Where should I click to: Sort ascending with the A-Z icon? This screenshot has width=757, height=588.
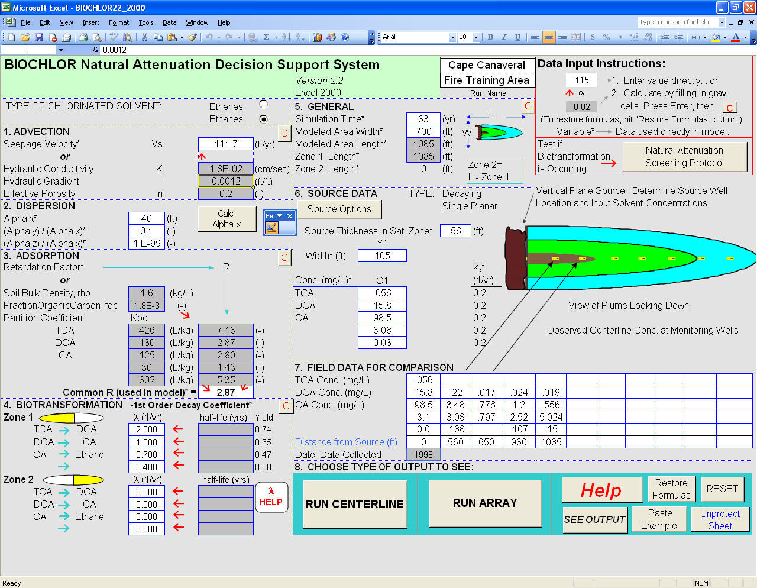(x=286, y=37)
